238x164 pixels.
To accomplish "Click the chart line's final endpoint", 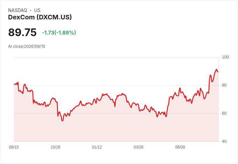I will point(218,72).
